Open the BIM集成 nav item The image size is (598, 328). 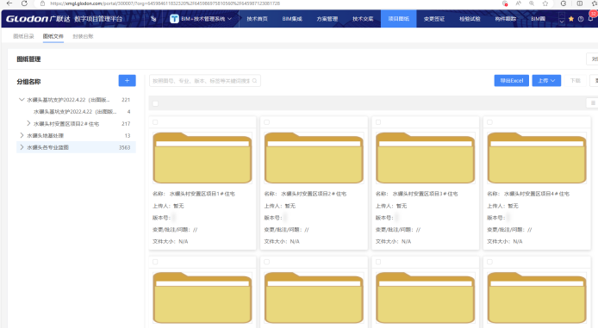(292, 19)
